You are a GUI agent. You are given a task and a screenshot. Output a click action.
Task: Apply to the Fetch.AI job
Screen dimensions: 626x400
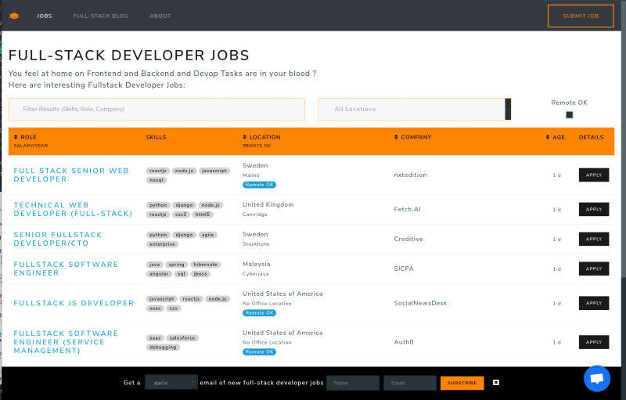[x=594, y=209]
